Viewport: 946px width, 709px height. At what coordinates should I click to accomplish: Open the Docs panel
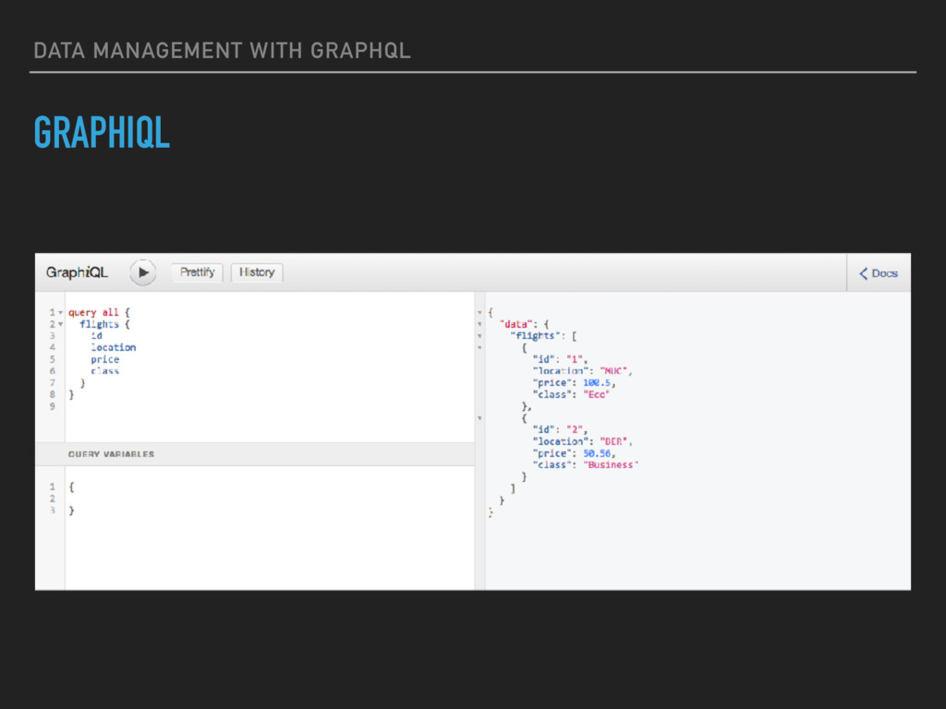tap(879, 273)
